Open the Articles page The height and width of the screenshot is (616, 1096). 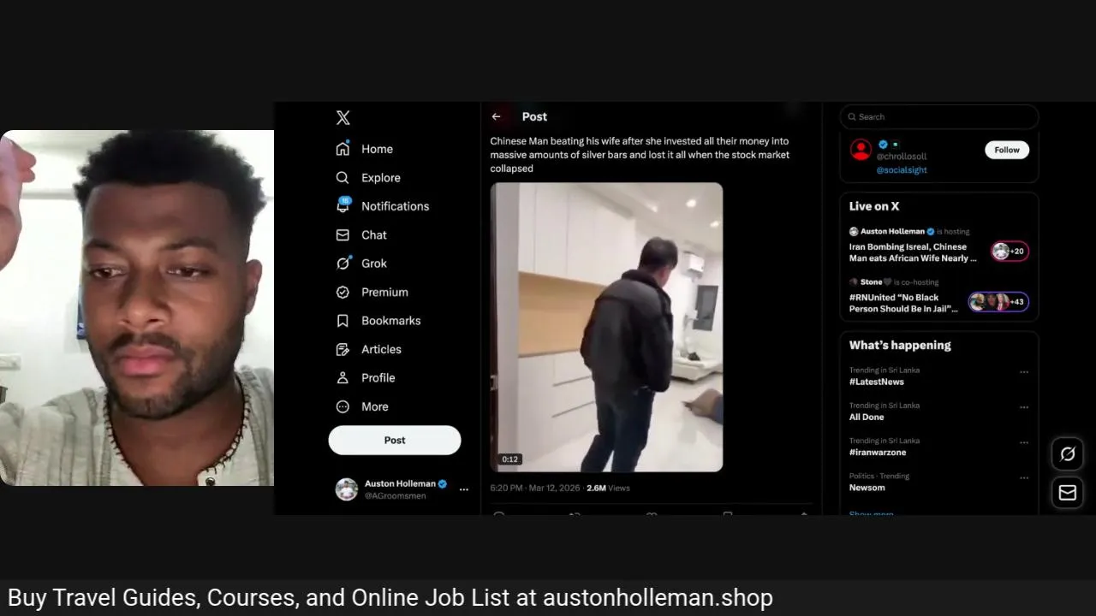pos(381,349)
